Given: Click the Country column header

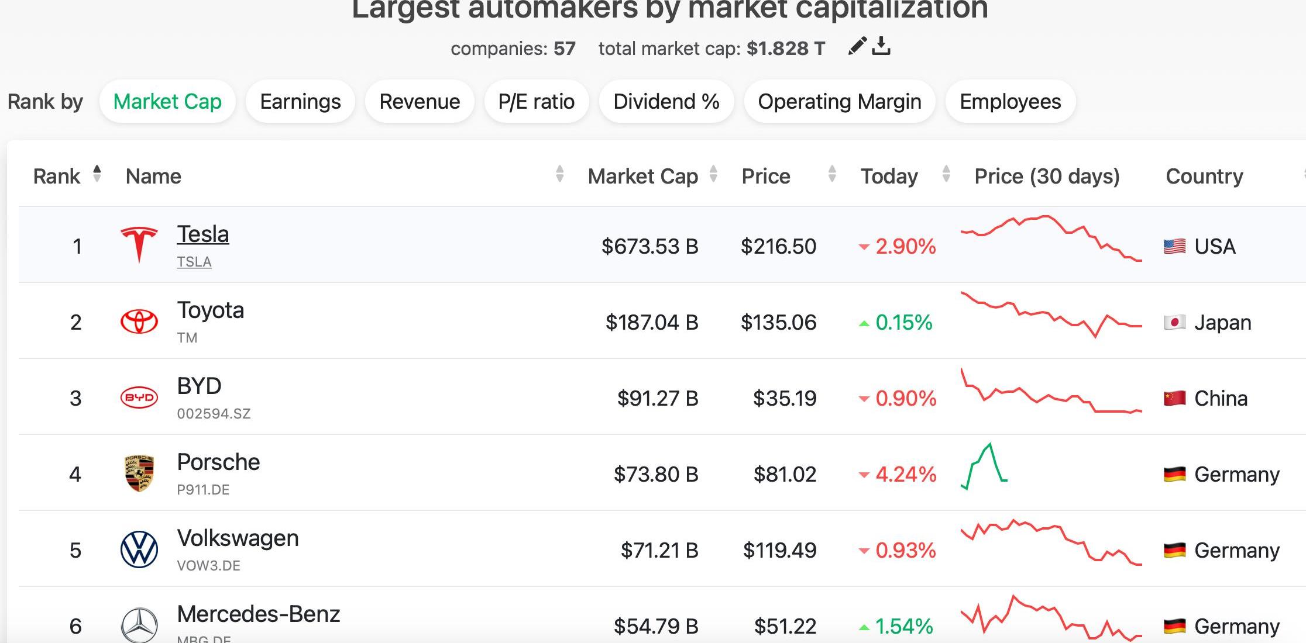Looking at the screenshot, I should pos(1204,176).
